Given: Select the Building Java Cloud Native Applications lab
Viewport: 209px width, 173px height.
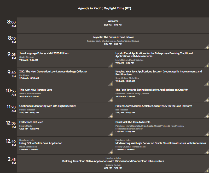Looking at the screenshot, I should [113, 161].
